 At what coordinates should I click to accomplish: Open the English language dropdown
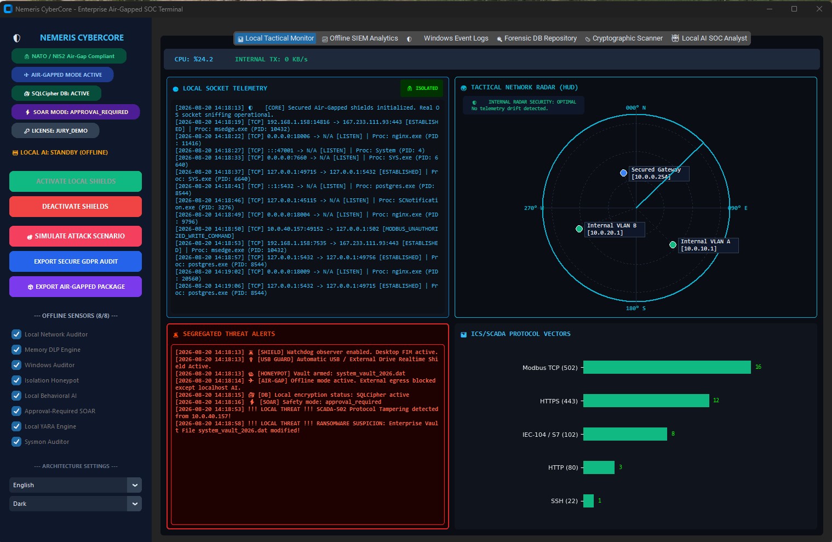(76, 485)
